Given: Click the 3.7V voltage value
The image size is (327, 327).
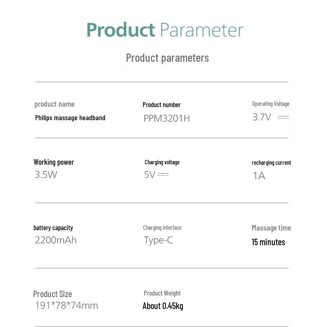Looking at the screenshot, I should 262,117.
